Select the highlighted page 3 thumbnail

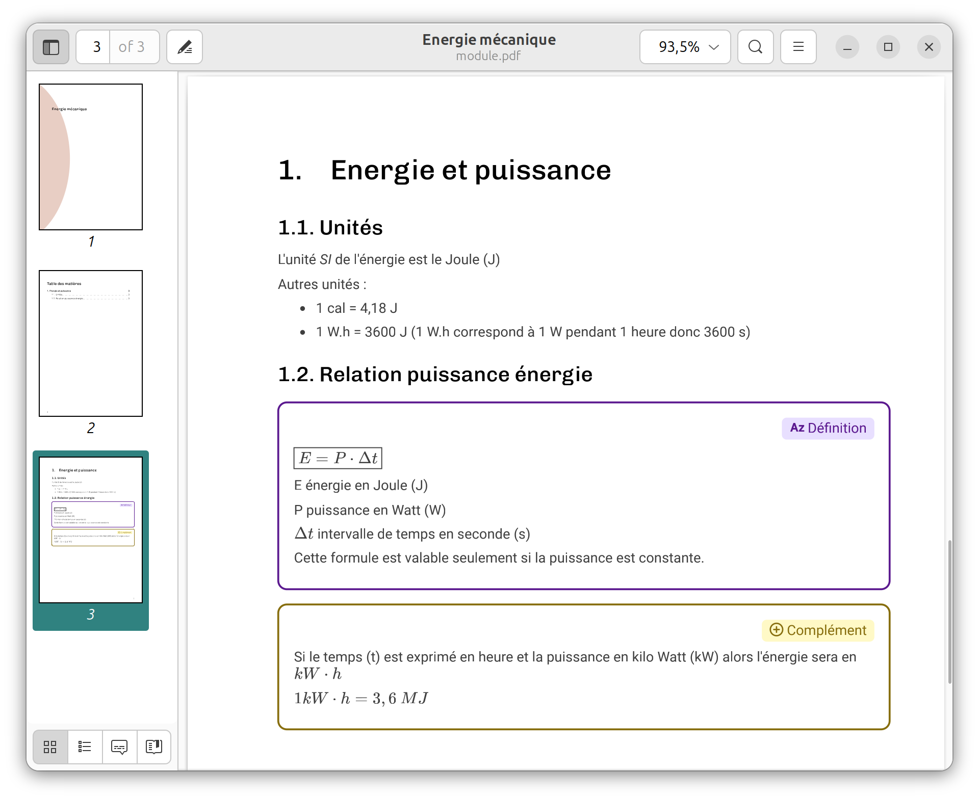pyautogui.click(x=91, y=530)
